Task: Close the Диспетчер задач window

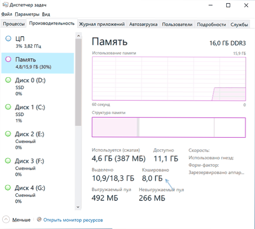Action: pos(246,5)
